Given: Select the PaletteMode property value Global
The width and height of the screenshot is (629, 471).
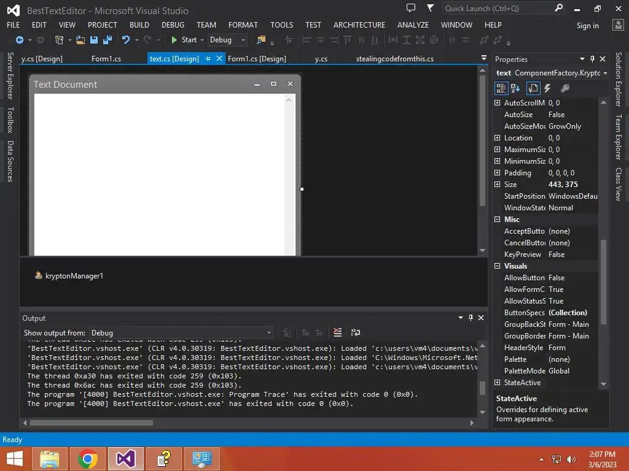Looking at the screenshot, I should (559, 371).
